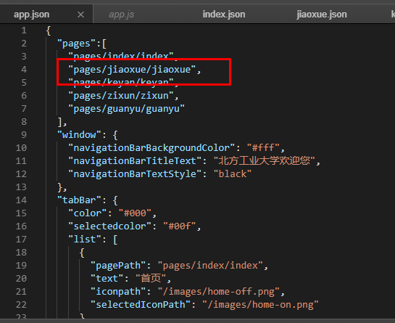
Task: Click the "北方工业大学欢迎您" string value
Action: click(265, 160)
